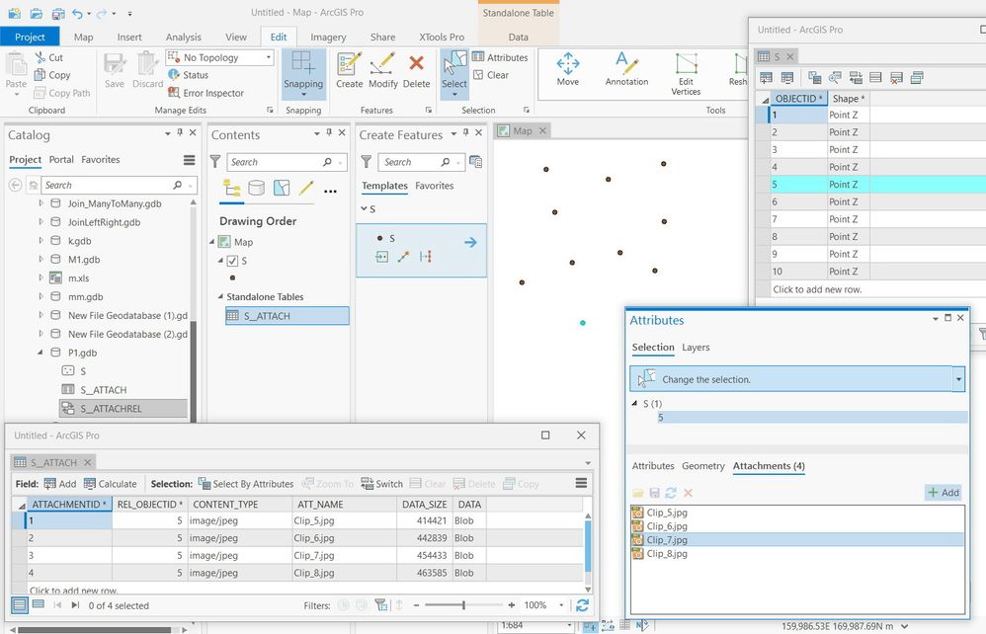Click the S template arrow button
986x634 pixels.
pos(470,242)
